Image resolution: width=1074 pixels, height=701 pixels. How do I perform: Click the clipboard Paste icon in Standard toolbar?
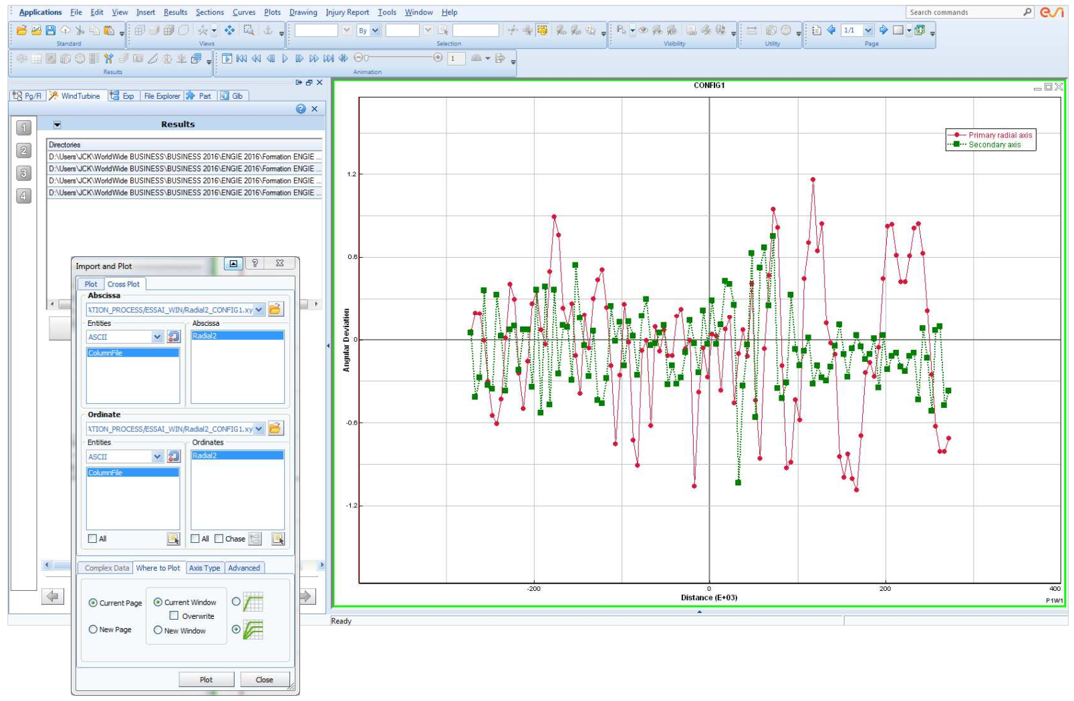click(x=109, y=30)
